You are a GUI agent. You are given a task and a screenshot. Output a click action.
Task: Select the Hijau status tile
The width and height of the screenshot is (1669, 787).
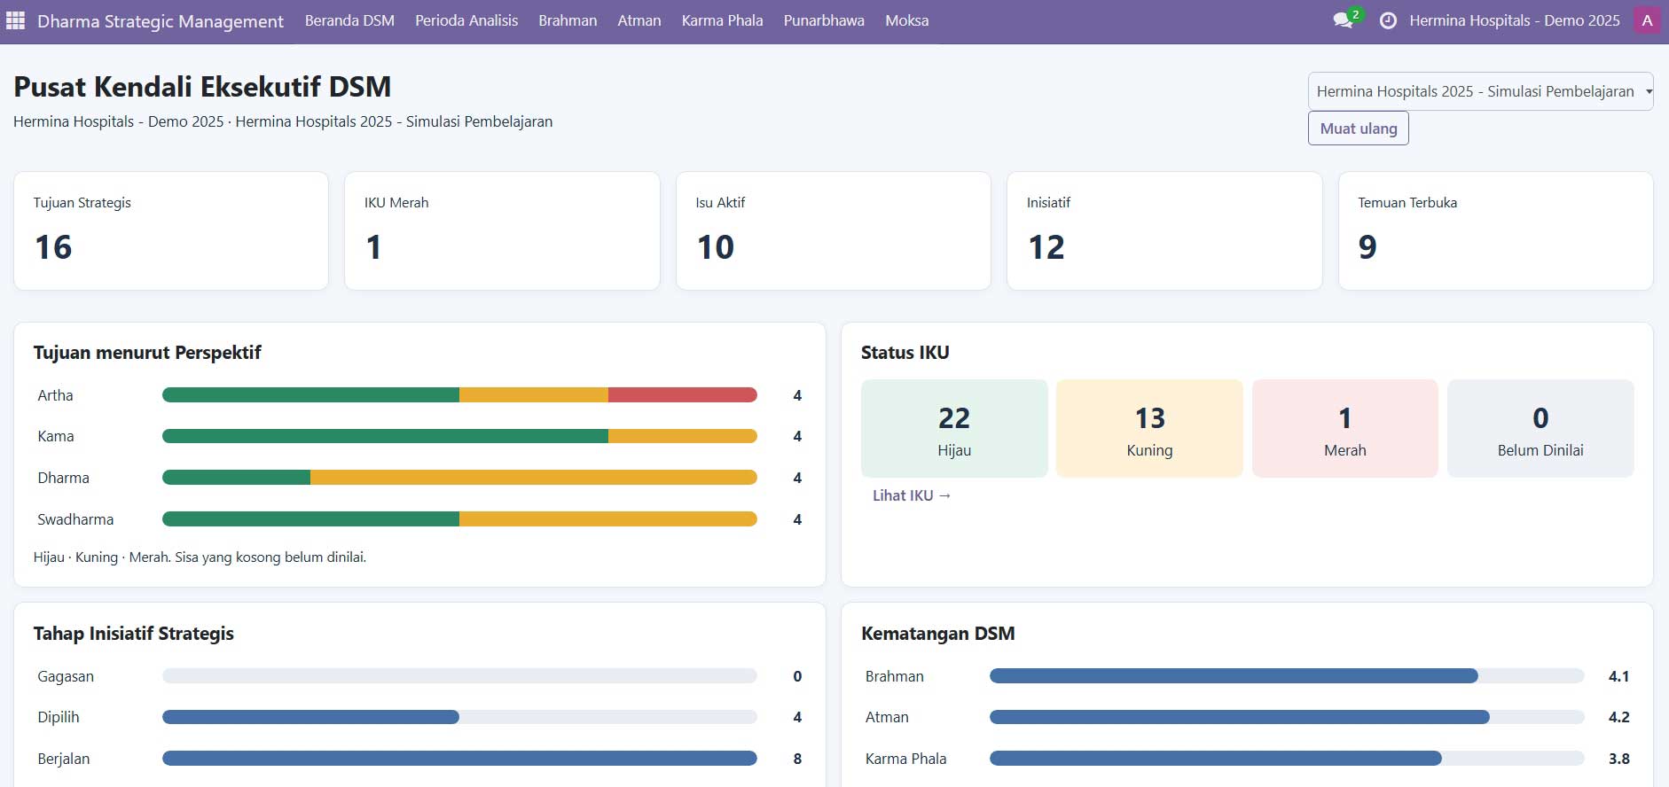coord(954,429)
